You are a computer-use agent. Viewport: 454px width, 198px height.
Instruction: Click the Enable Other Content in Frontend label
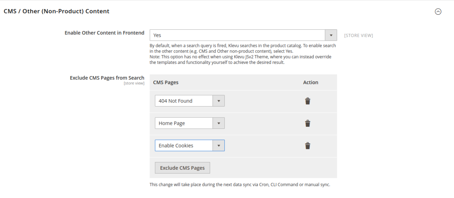coord(104,33)
